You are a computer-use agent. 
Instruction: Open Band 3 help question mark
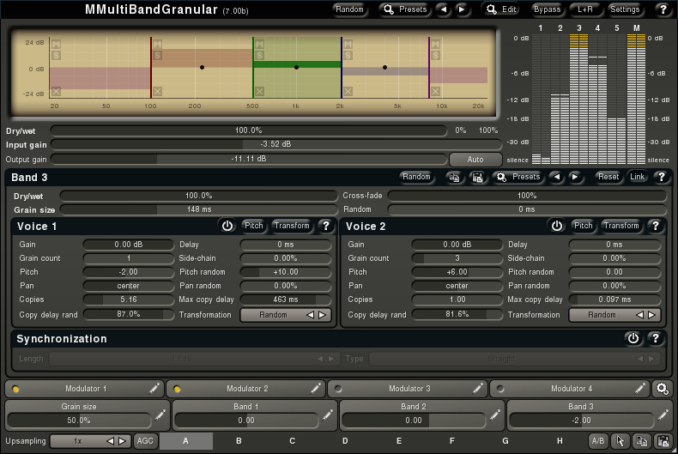coord(661,177)
